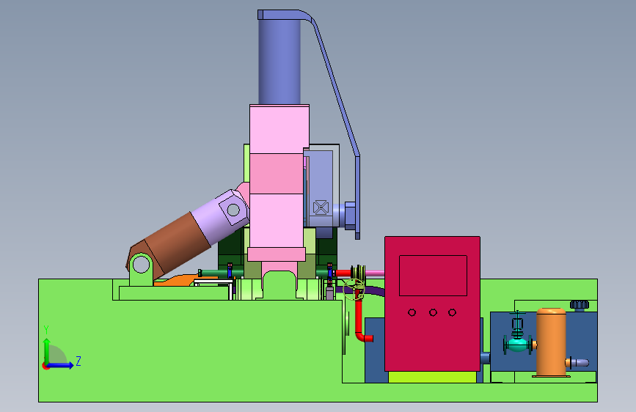Select the yellow handwheel near the red pipe
The width and height of the screenshot is (636, 412).
(354, 289)
